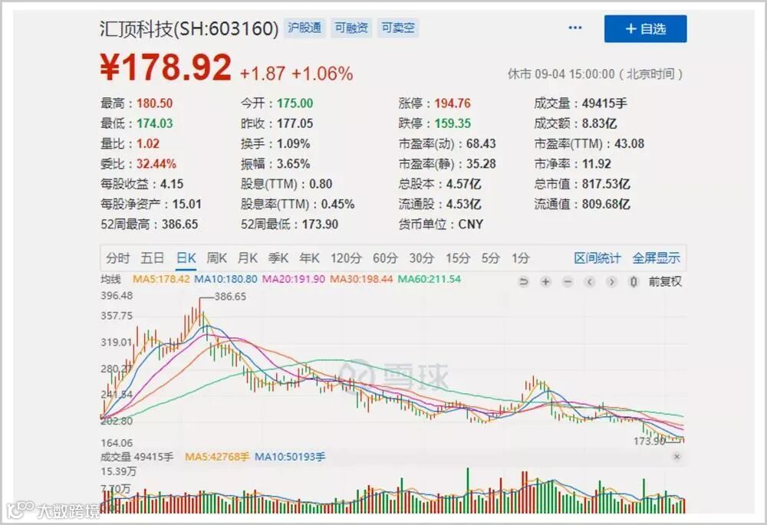Viewport: 767px width, 525px height.
Task: Switch to the 15分 chart tab
Action: point(458,258)
